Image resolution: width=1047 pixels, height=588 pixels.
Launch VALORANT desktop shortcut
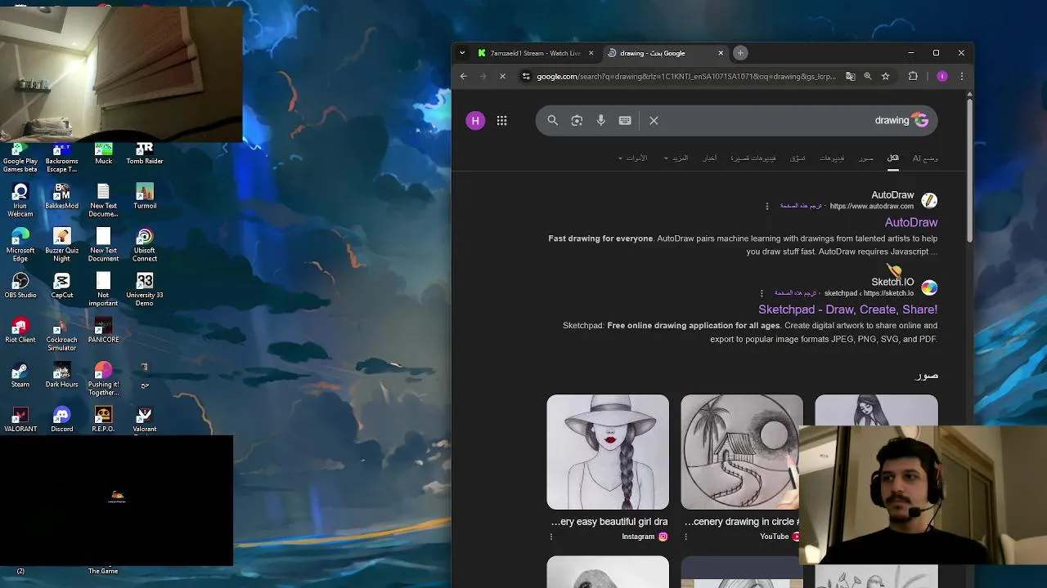tap(20, 420)
